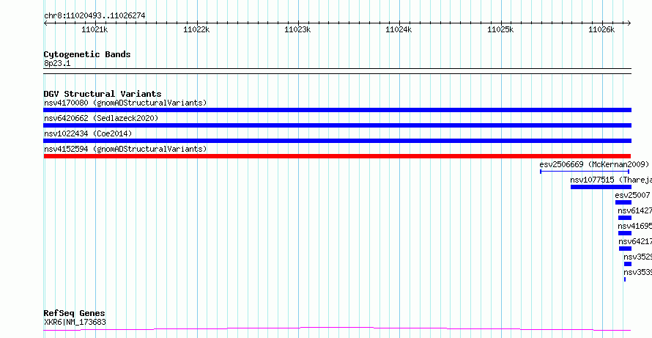
Task: Click the blue bar under nsv61427
Action: [x=625, y=218]
